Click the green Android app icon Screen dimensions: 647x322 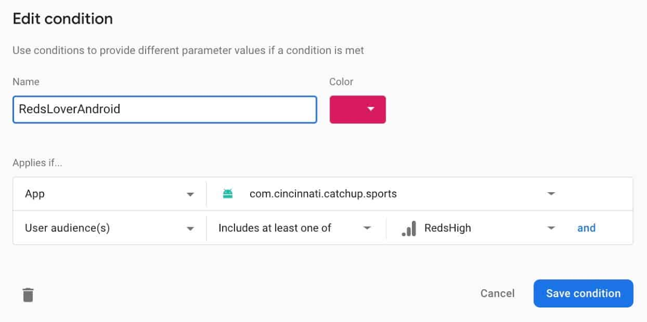tap(228, 194)
